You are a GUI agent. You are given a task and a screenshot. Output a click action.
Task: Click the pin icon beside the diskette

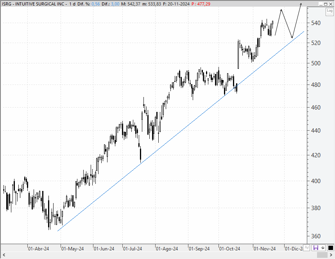click(x=323, y=248)
